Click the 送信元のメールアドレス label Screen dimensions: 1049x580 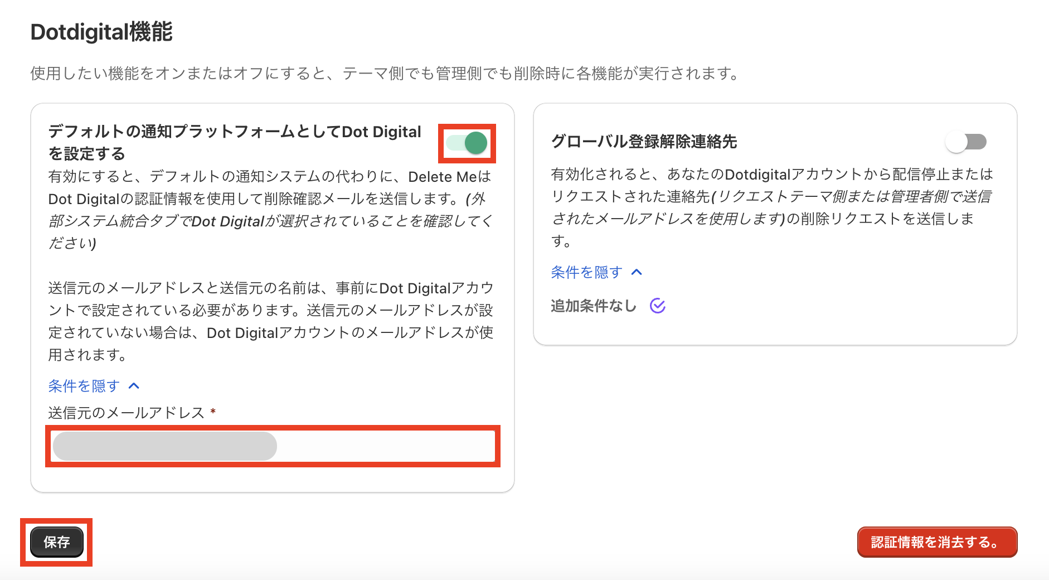[127, 413]
